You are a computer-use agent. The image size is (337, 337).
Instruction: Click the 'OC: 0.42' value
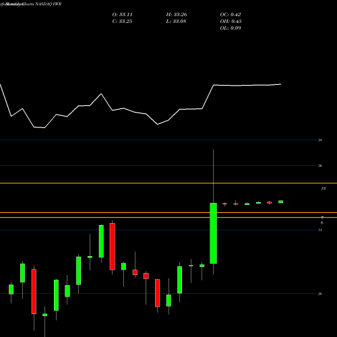coord(231,15)
